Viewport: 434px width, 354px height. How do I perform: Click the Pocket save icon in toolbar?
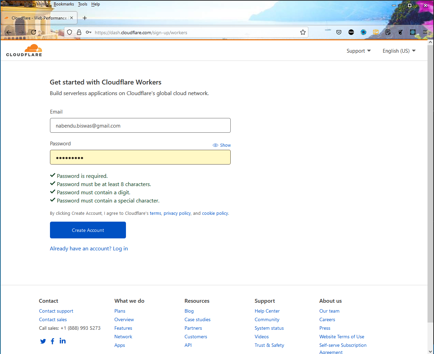339,32
